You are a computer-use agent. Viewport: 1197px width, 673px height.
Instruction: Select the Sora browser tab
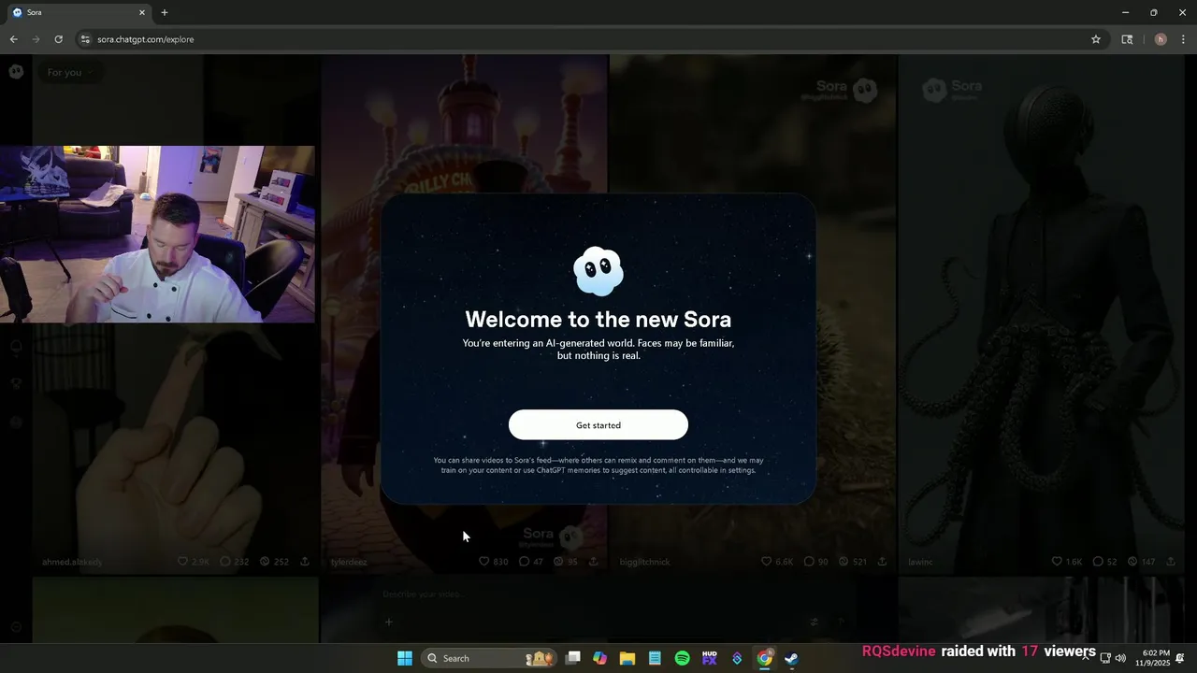point(79,12)
